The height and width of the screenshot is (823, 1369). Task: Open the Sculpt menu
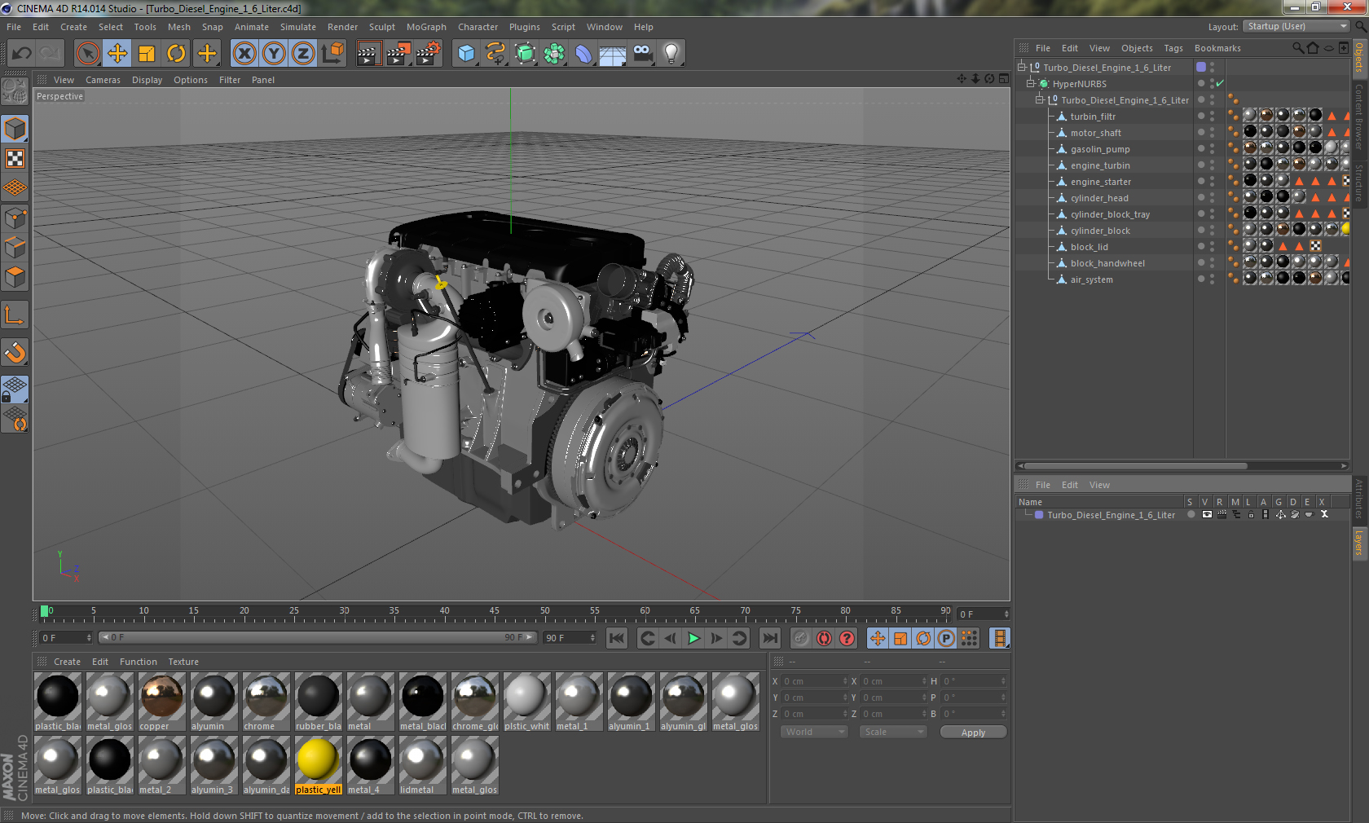[381, 27]
